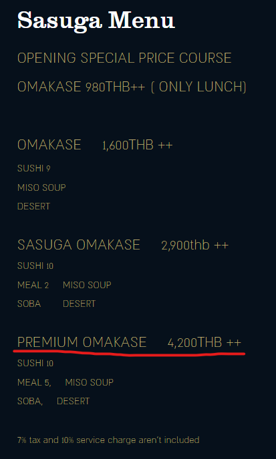Viewport: 276px width, 459px height.
Task: Click Miso Soup under Omakase 1,600THB
Action: (41, 187)
